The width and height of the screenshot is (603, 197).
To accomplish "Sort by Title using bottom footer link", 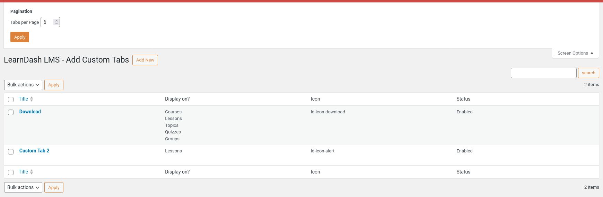I will pos(23,172).
